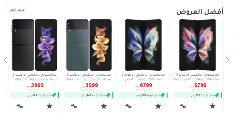Click 299 gifts badge on Fold 3 12GB
The width and height of the screenshot is (234, 118).
[x=197, y=95]
